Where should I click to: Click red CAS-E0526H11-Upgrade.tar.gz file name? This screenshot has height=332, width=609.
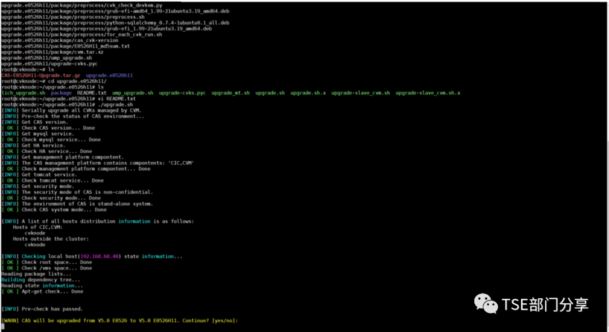tap(41, 76)
